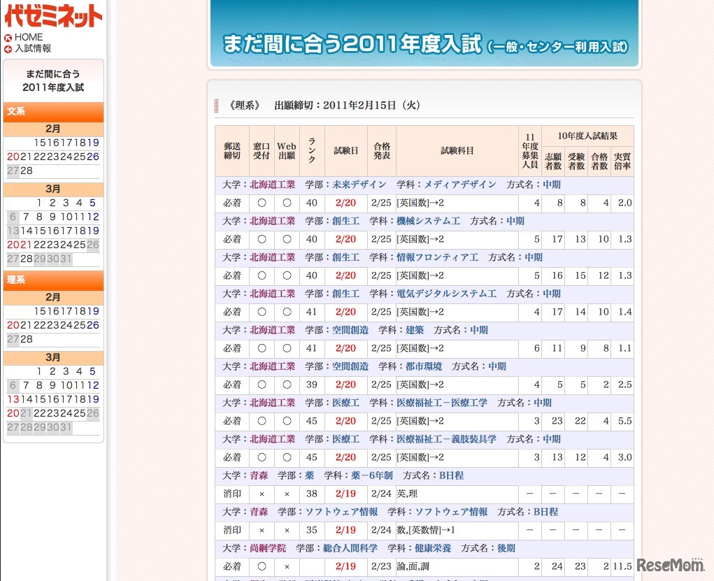
Task: Pick March 5 in the 理系 calendar
Action: 92,371
